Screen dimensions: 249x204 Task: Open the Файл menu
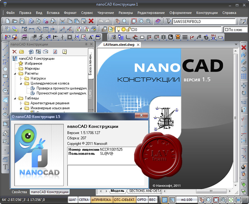(x=10, y=13)
